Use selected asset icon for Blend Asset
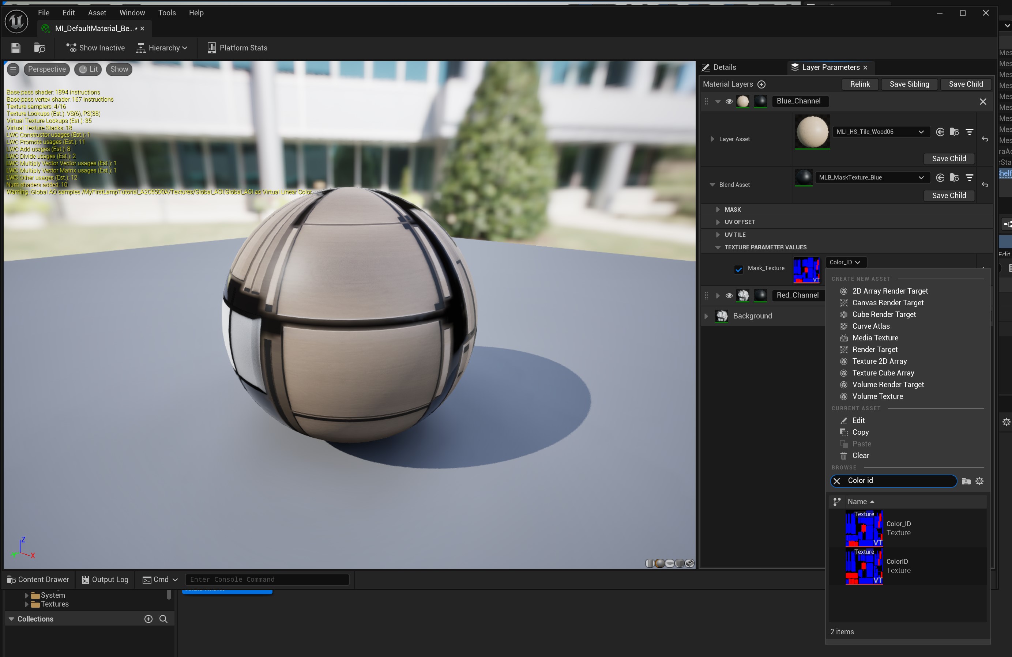This screenshot has height=657, width=1012. coord(940,178)
